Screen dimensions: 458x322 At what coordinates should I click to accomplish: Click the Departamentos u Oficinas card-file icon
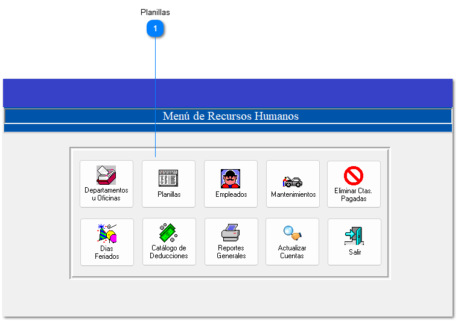pyautogui.click(x=106, y=175)
